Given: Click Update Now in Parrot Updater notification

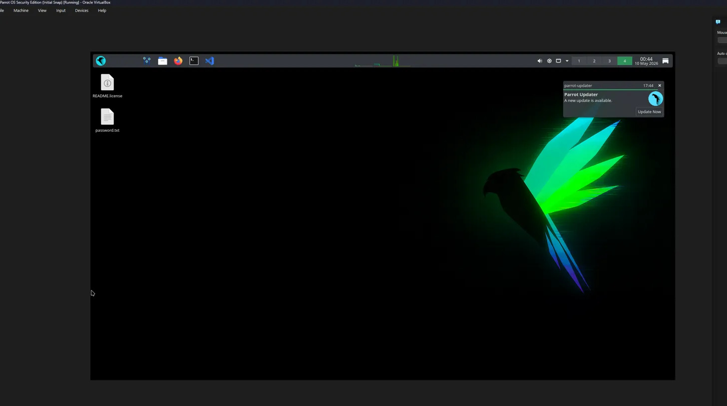Looking at the screenshot, I should click(649, 112).
